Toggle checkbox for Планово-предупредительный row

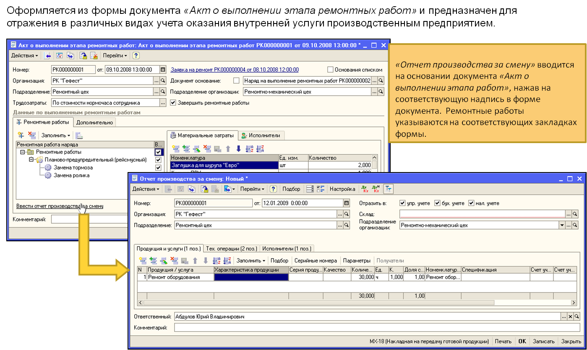158,160
